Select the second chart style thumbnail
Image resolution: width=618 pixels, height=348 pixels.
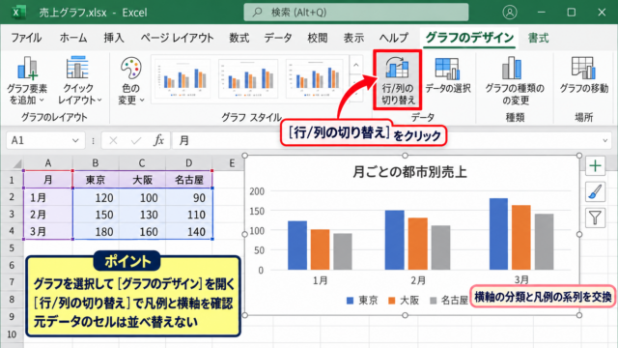tap(248, 79)
